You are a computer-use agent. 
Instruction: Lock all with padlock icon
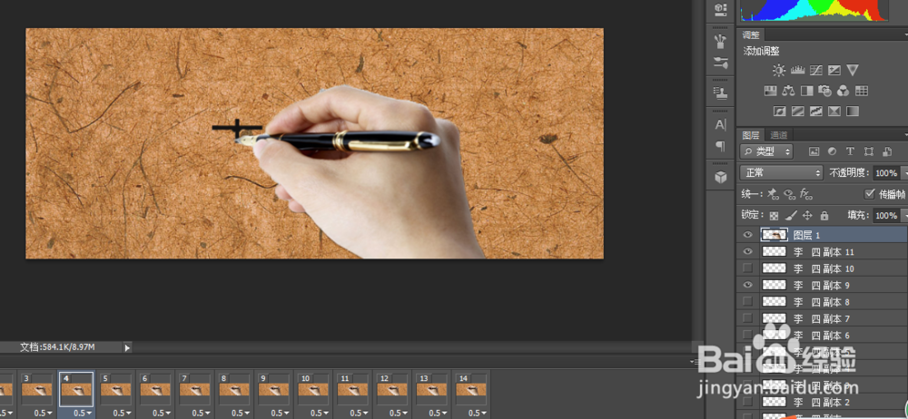824,215
